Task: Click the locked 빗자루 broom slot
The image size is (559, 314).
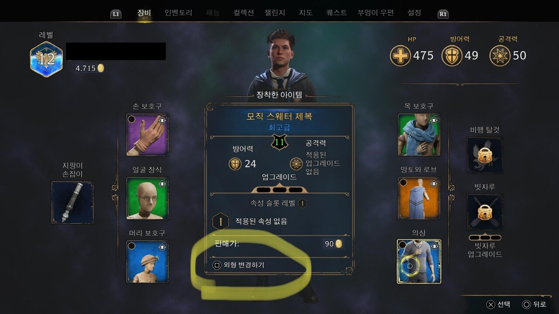Action: (x=485, y=212)
